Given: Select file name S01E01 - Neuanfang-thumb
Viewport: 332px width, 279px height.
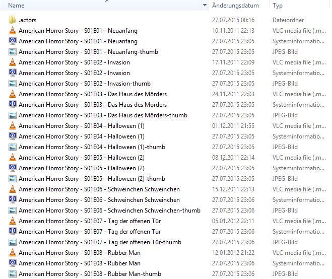Looking at the screenshot, I should (88, 52).
